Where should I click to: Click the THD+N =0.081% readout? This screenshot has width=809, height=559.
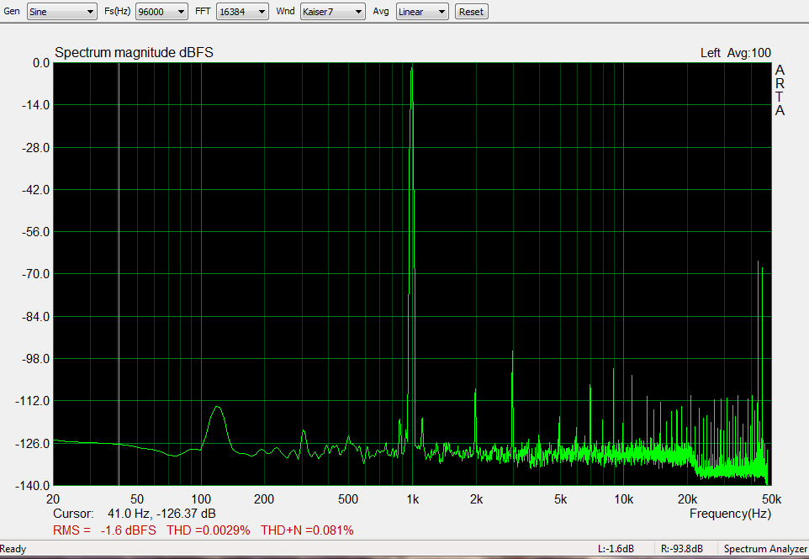pos(307,530)
